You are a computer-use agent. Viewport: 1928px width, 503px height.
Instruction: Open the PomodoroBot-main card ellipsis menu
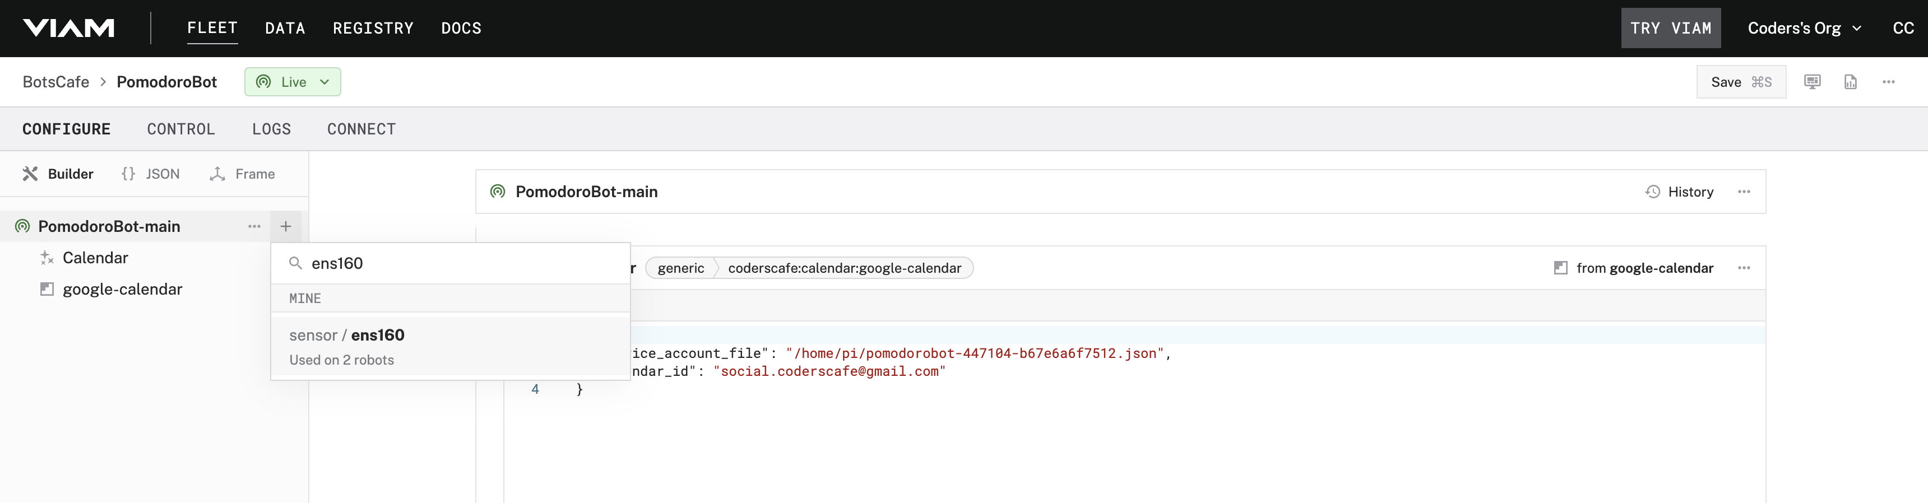(1744, 192)
